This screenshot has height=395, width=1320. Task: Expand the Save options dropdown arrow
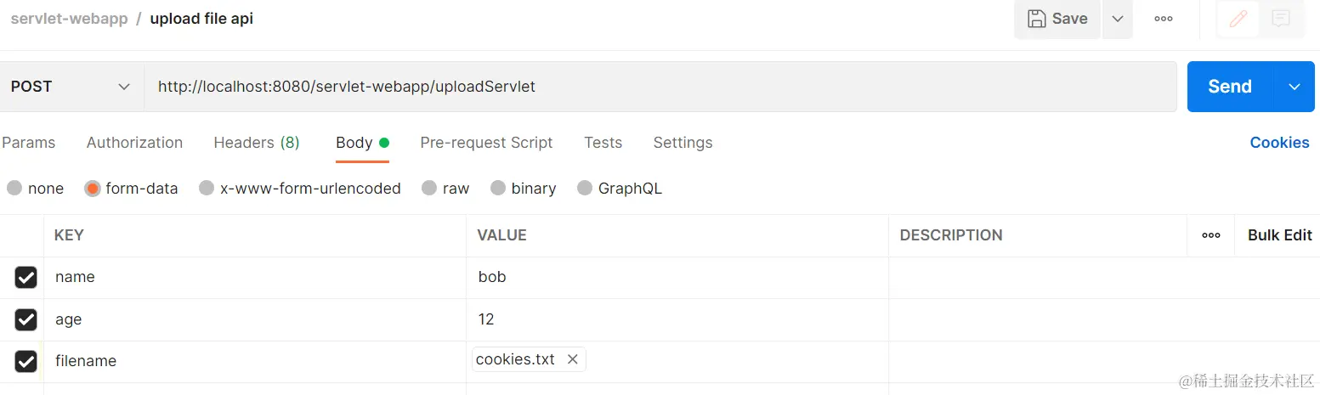[1118, 19]
